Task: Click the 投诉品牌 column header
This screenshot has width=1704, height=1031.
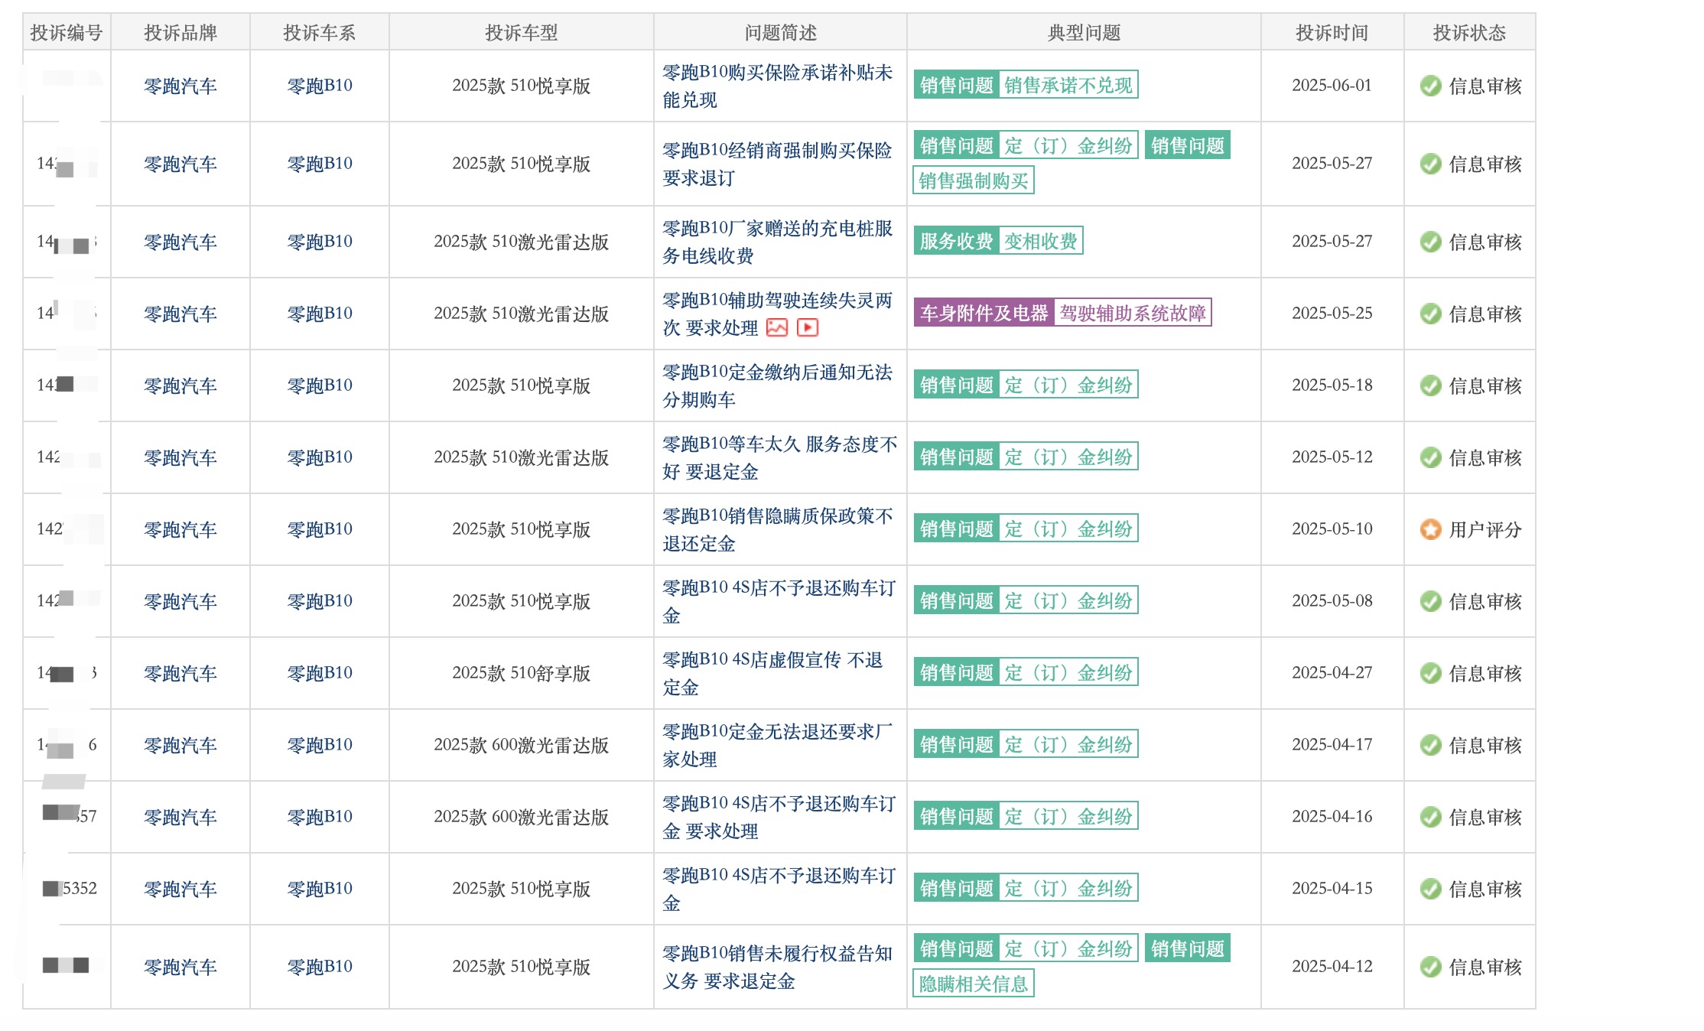Action: (180, 32)
